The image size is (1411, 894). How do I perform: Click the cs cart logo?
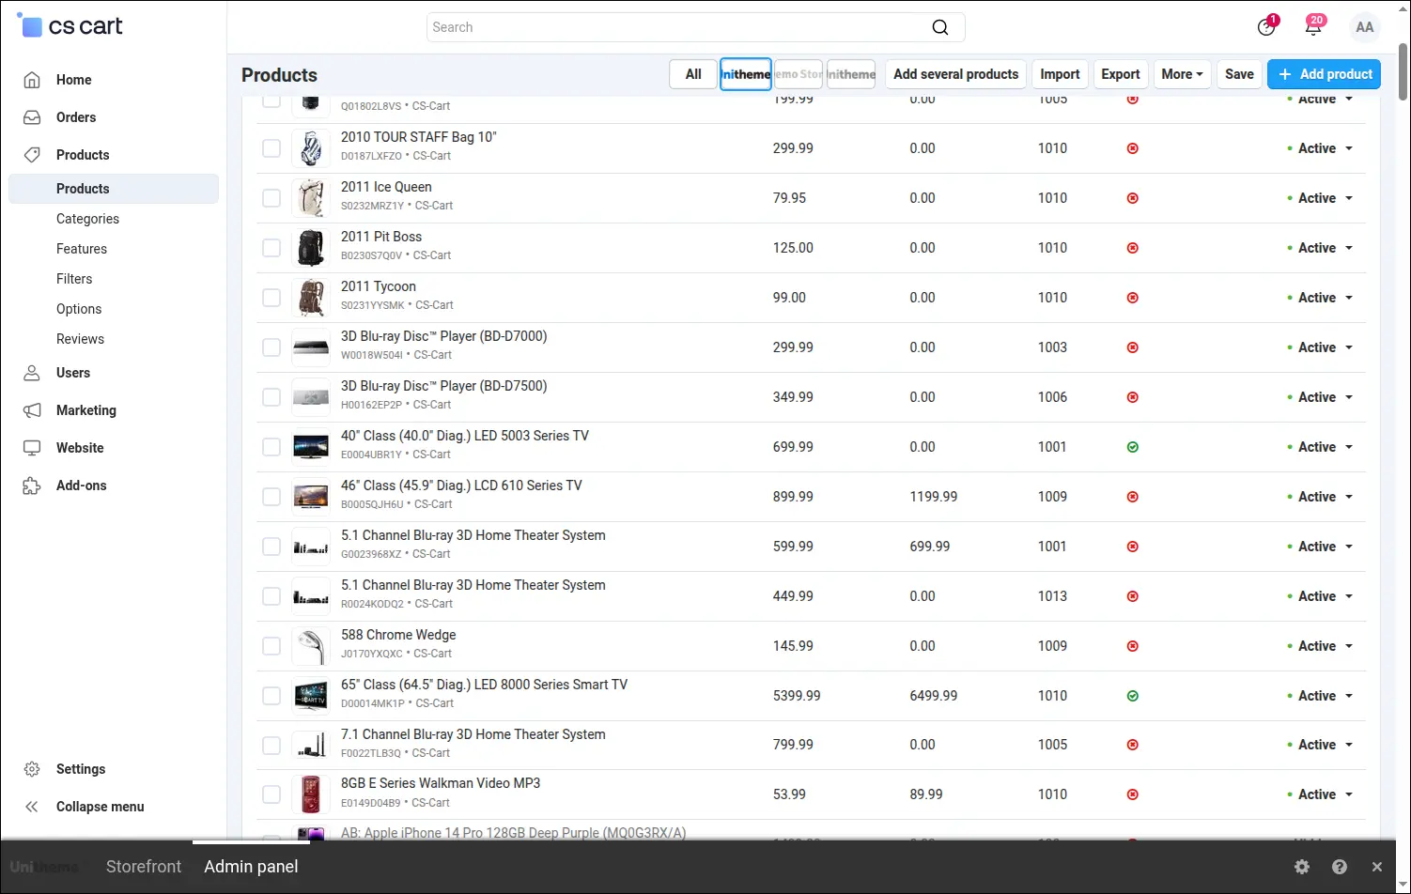(70, 26)
